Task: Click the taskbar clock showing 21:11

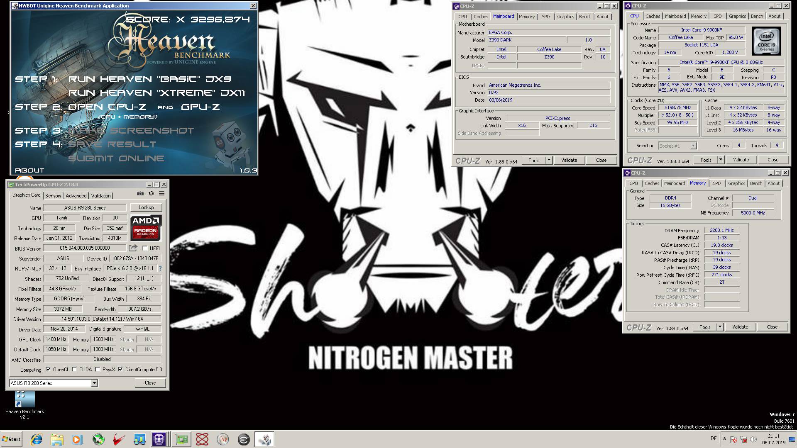Action: [774, 439]
